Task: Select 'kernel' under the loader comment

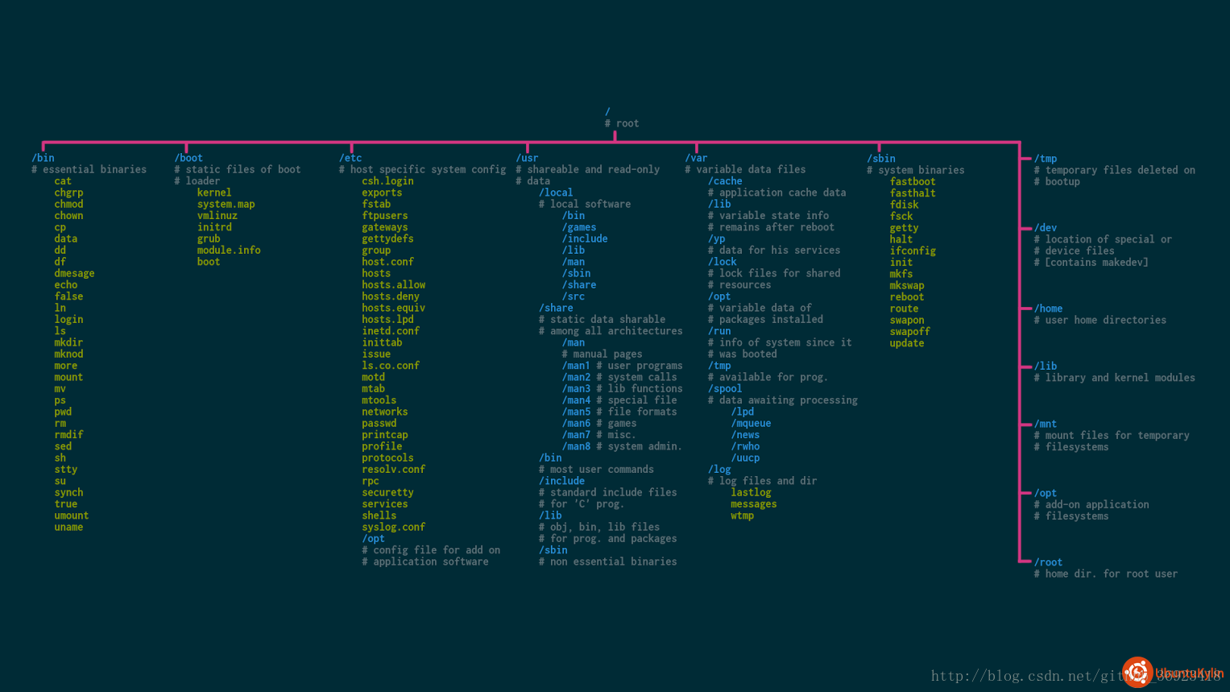Action: click(x=214, y=193)
